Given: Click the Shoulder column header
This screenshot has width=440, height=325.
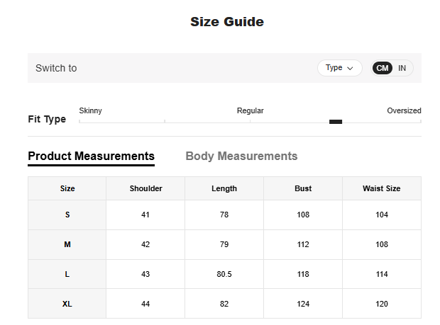Looking at the screenshot, I should tap(145, 188).
